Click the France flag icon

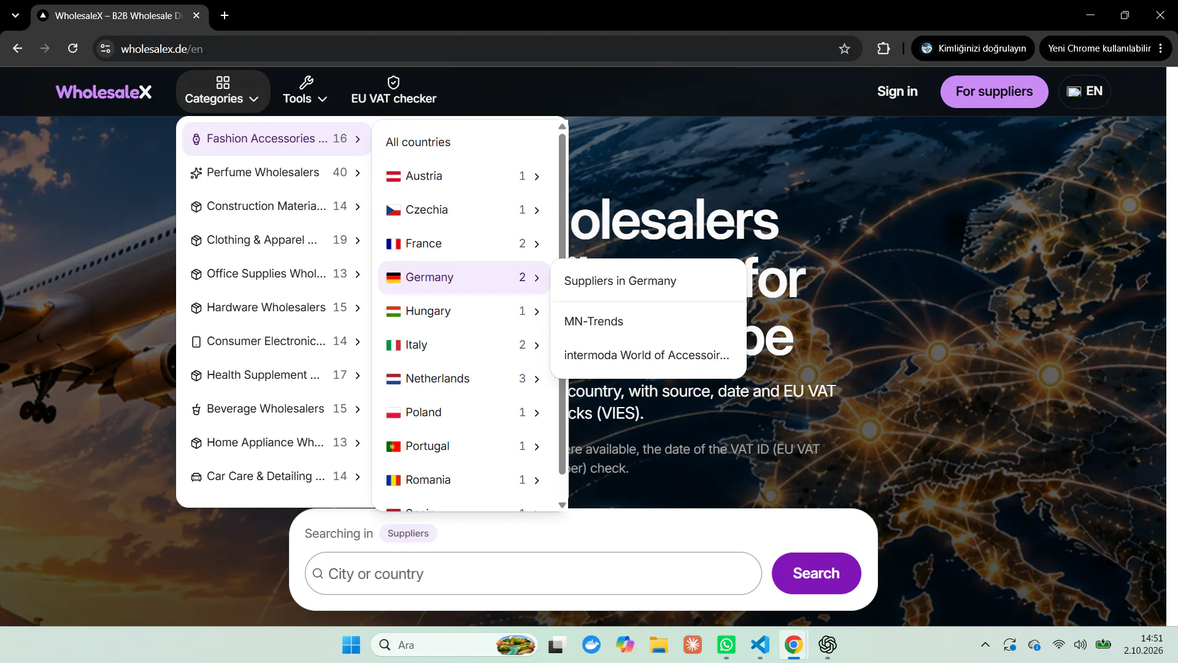(x=393, y=244)
